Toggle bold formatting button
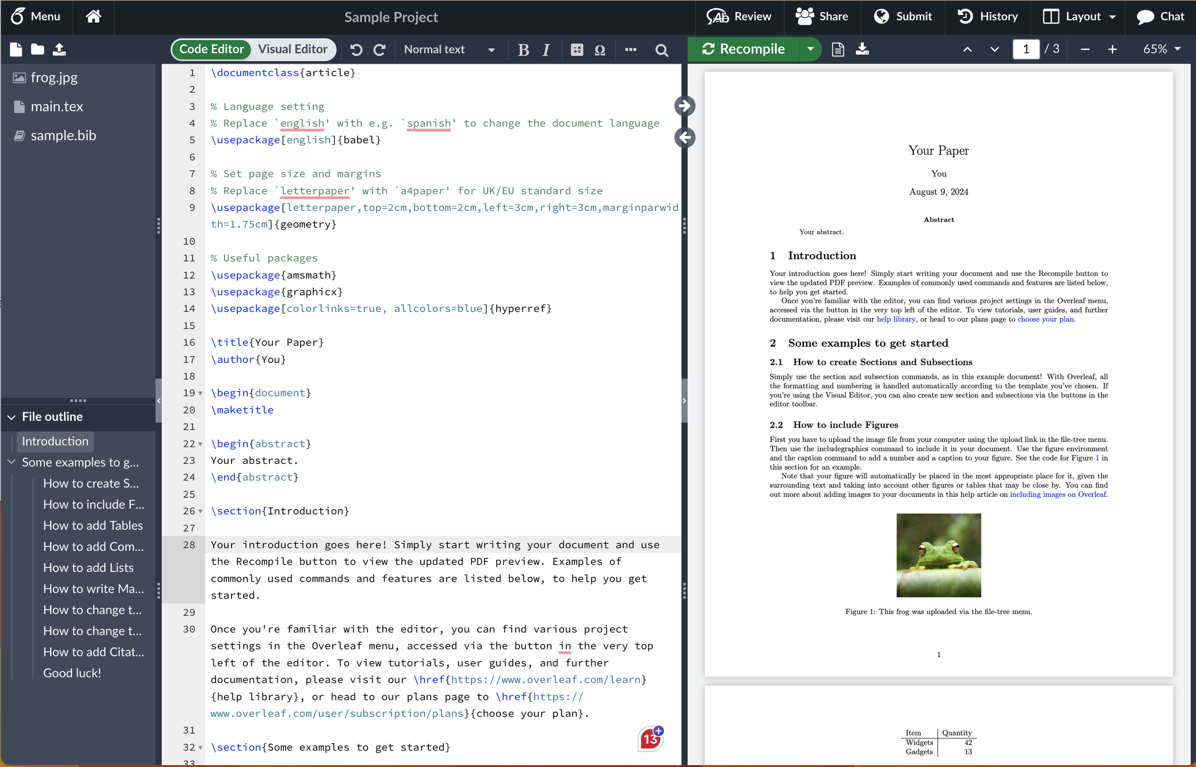 point(522,50)
